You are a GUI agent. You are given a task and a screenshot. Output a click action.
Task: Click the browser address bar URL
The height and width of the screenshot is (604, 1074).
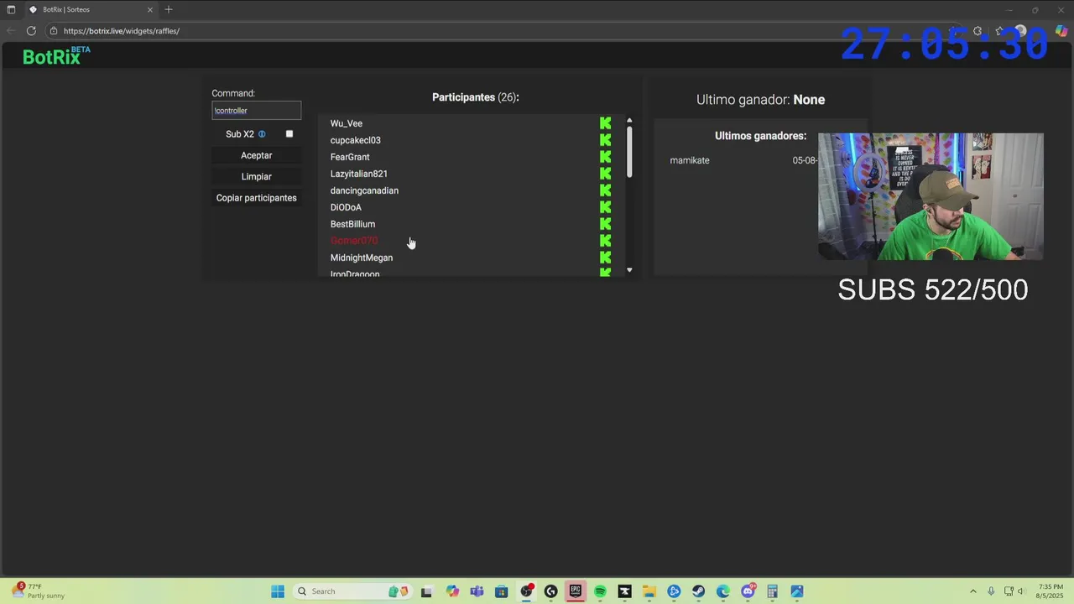coord(122,31)
